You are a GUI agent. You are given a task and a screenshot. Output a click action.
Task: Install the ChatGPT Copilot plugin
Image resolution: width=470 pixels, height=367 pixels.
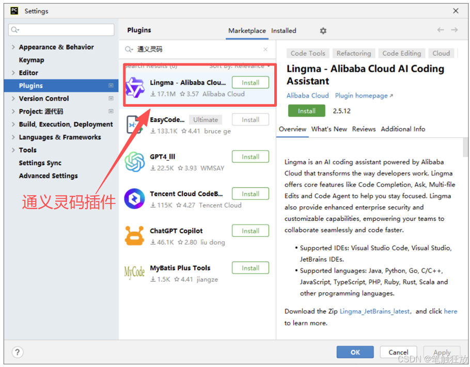[x=250, y=231]
